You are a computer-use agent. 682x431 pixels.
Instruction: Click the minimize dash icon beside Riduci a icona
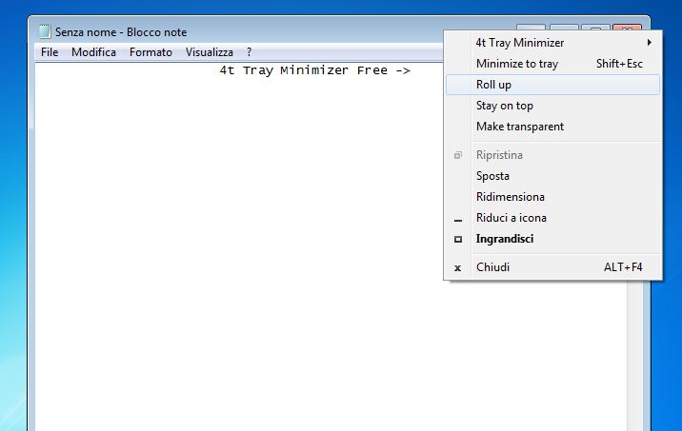click(457, 221)
